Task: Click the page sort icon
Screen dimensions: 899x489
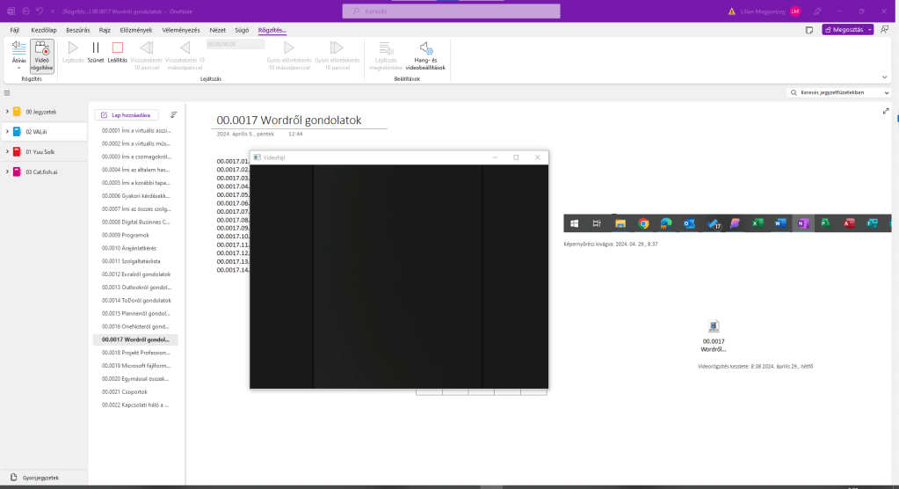Action: pos(173,114)
